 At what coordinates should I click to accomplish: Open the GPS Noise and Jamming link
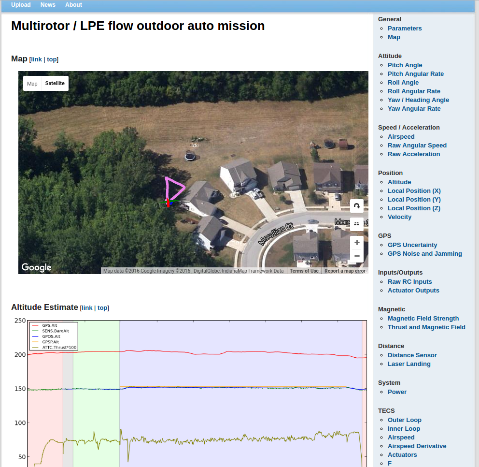424,254
